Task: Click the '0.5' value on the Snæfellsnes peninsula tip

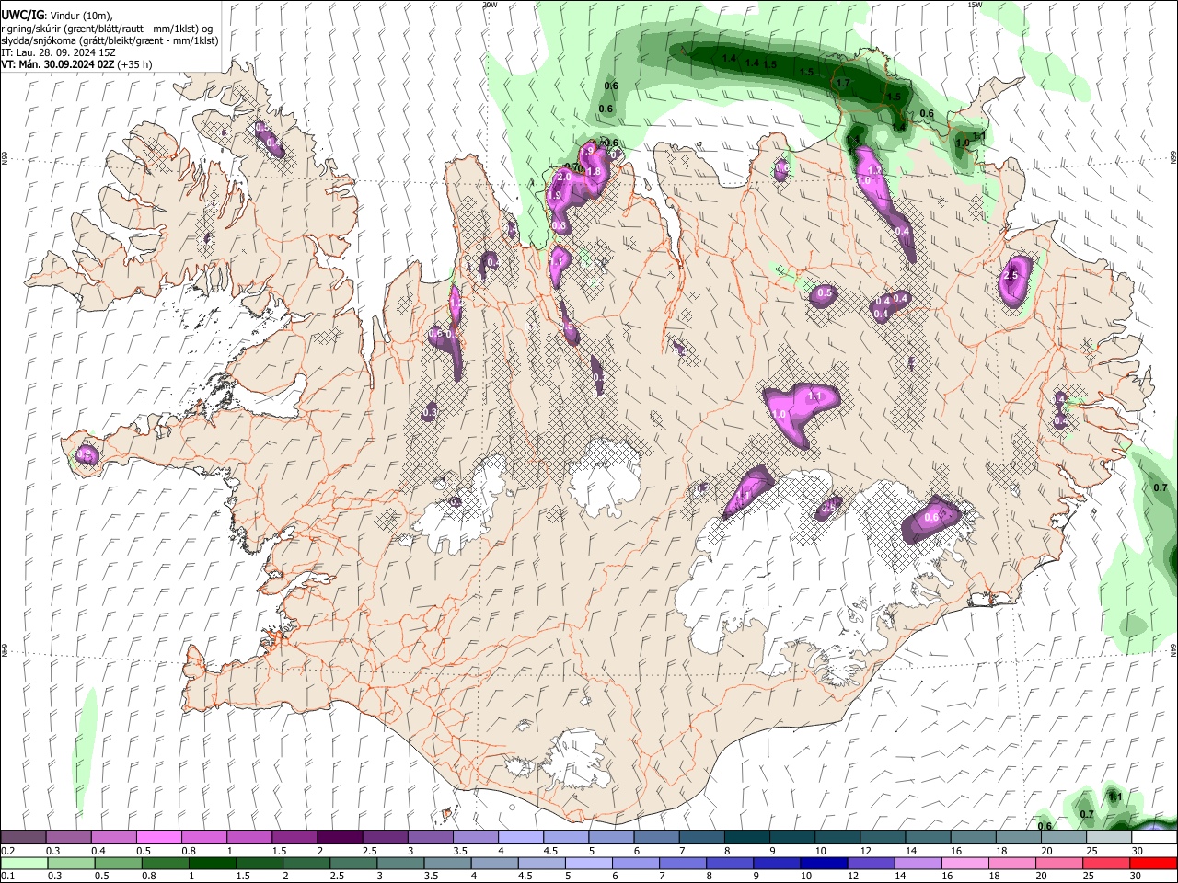Action: pyautogui.click(x=85, y=454)
